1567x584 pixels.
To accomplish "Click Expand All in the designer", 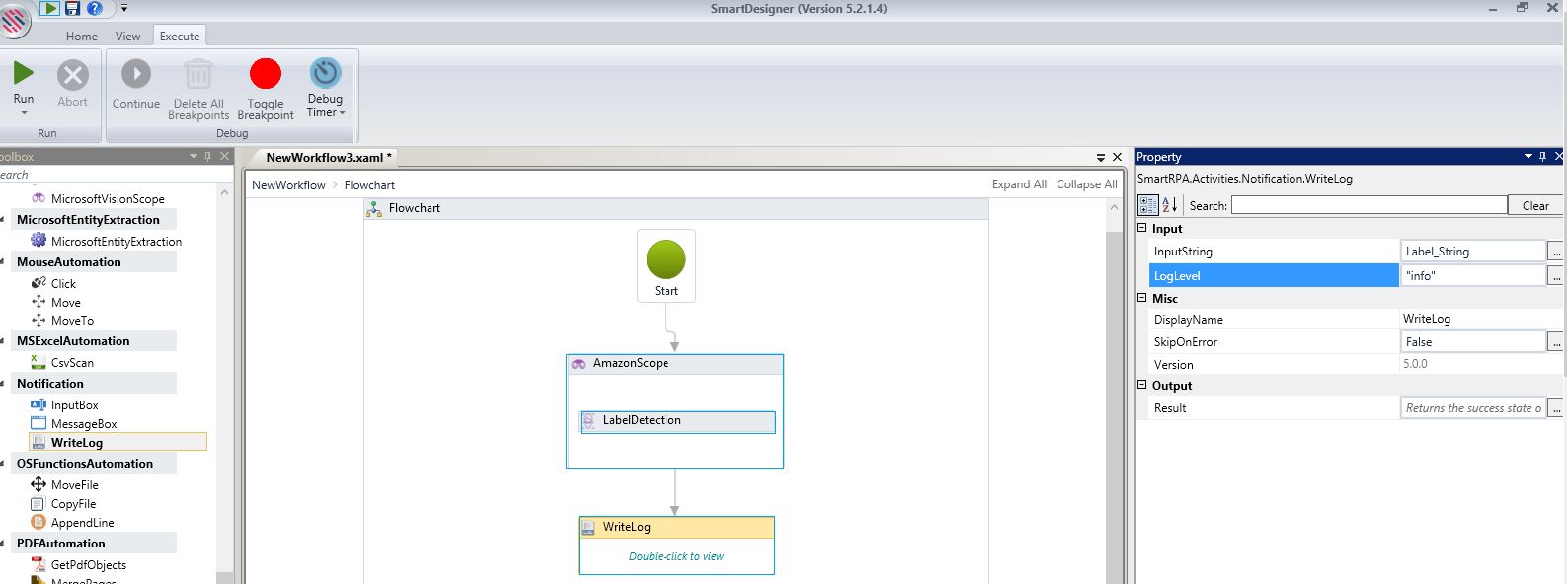I will click(x=1019, y=184).
